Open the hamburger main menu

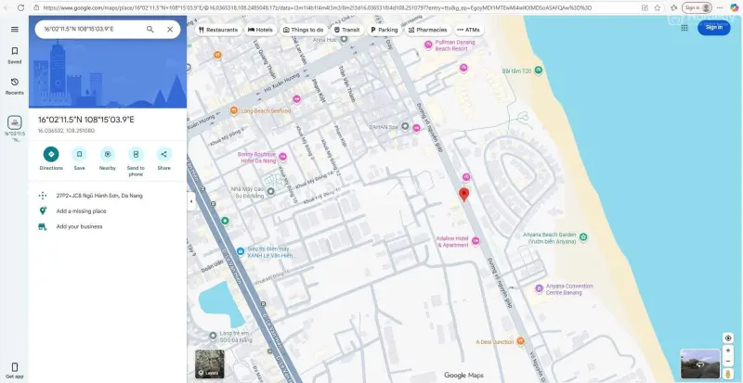(14, 29)
